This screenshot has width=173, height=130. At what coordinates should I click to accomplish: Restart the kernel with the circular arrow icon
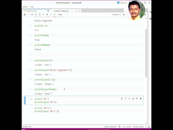click(51, 14)
